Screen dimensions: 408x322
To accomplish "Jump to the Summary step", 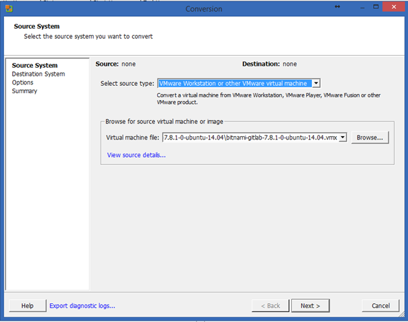I will click(24, 91).
